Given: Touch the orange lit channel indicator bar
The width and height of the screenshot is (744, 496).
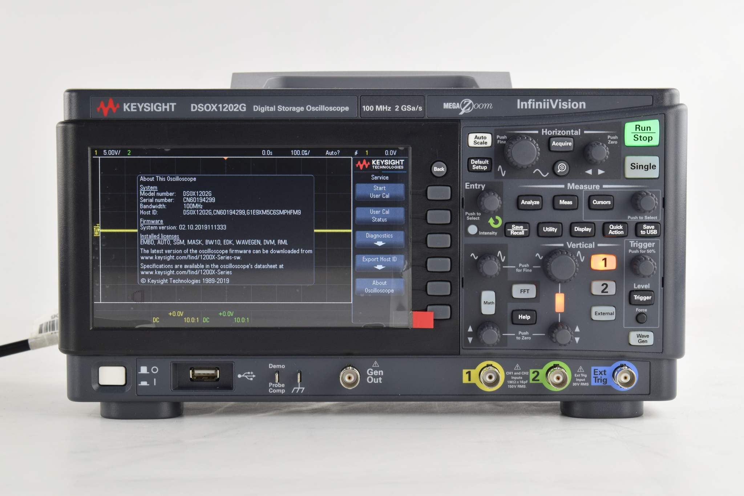Looking at the screenshot, I should [x=559, y=302].
